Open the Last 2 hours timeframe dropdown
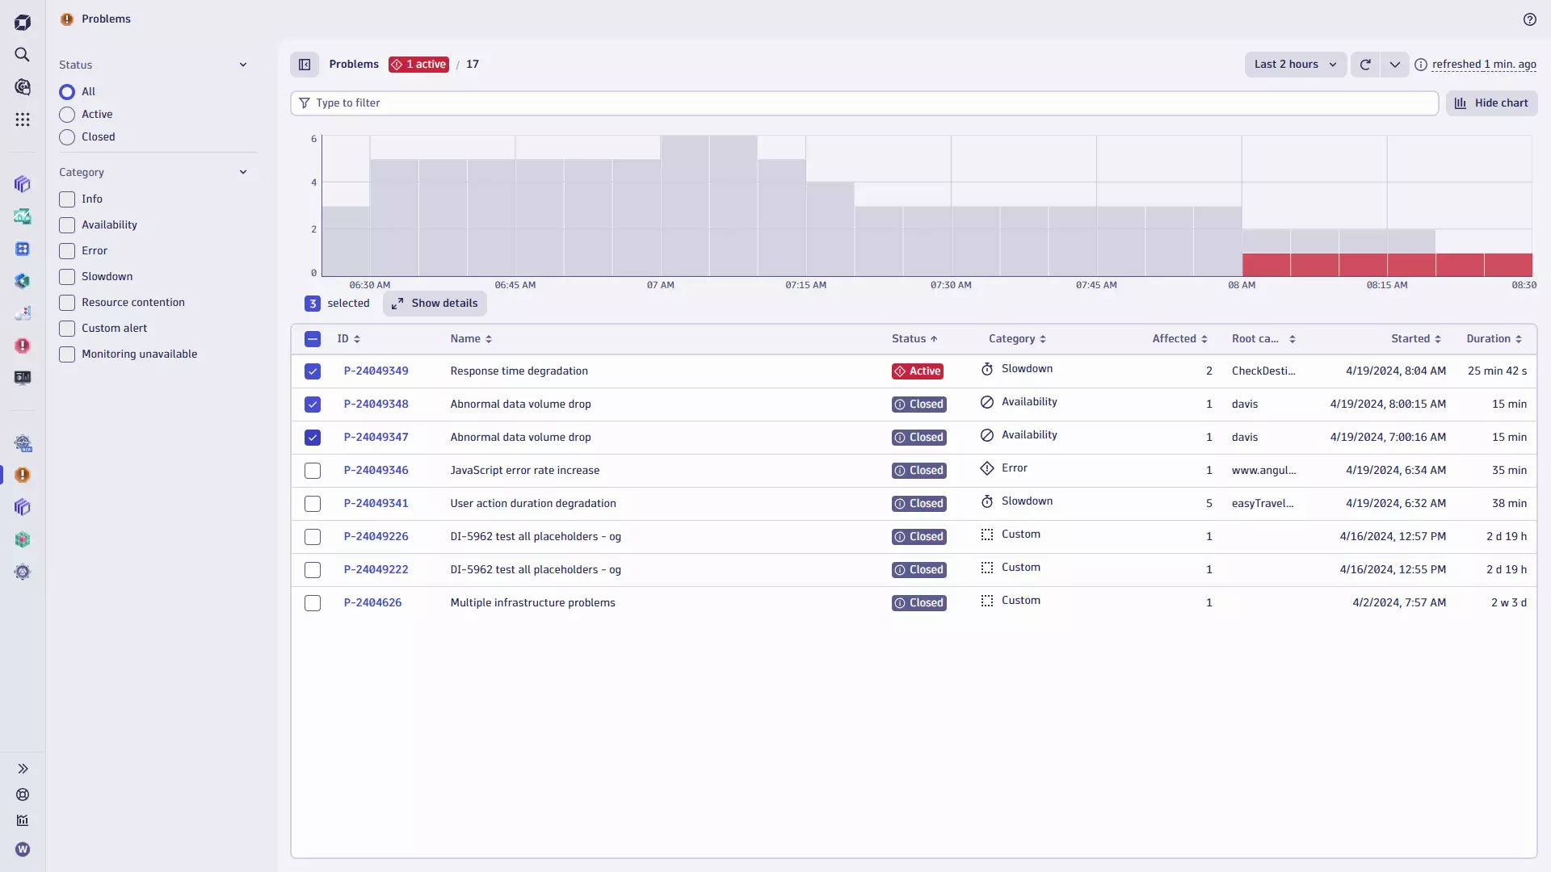 (1295, 65)
